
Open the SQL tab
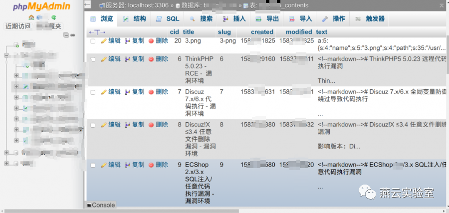coord(168,19)
